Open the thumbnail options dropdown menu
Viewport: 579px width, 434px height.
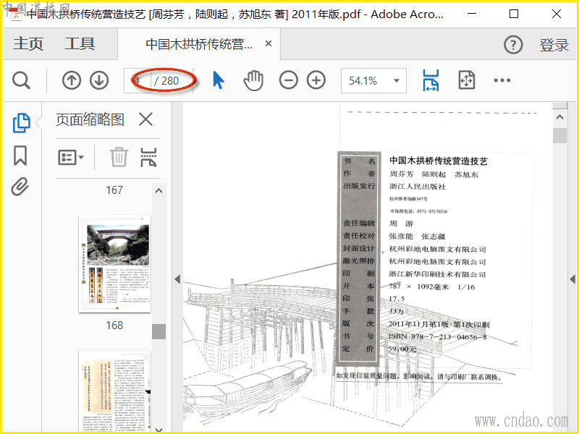point(71,158)
